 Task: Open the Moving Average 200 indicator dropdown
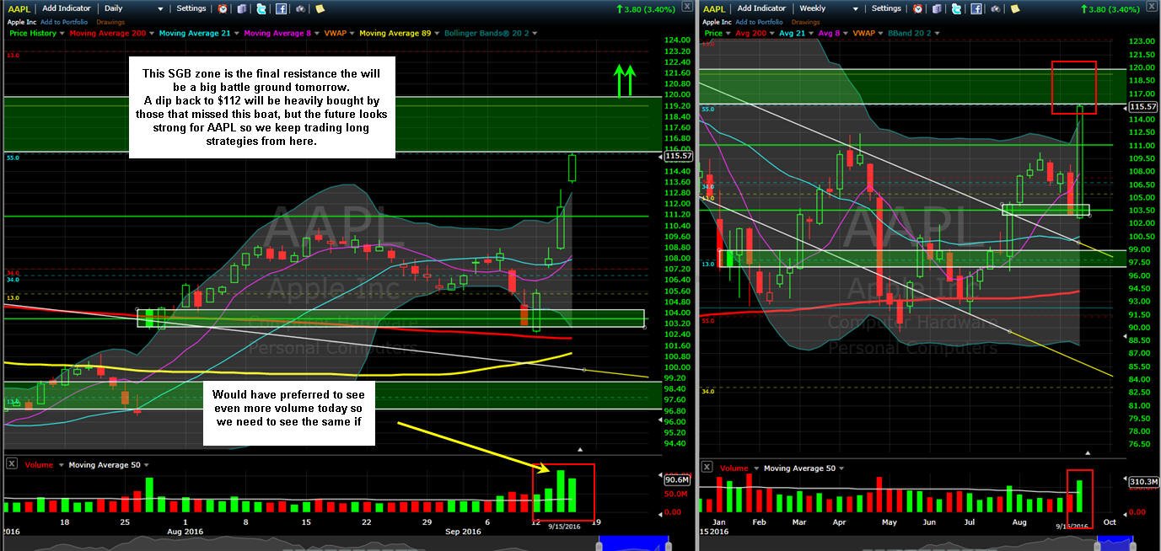pos(152,34)
